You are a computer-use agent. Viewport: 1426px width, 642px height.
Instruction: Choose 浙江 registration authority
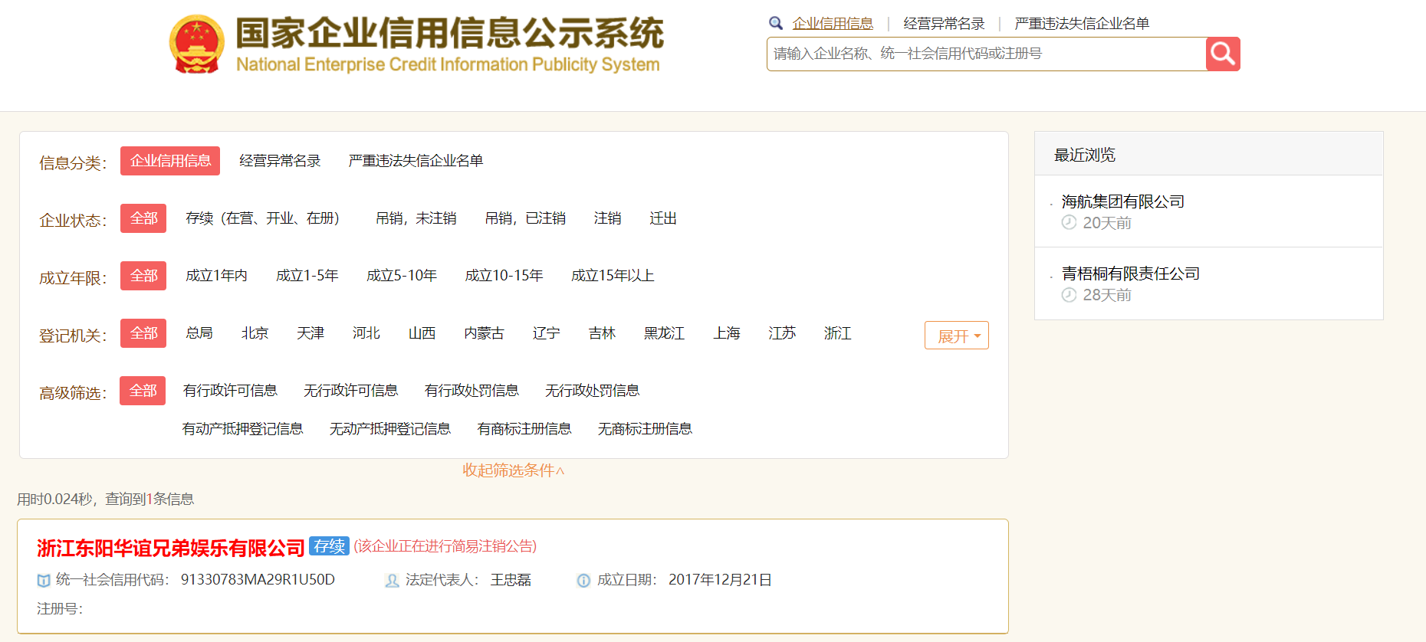pyautogui.click(x=837, y=333)
